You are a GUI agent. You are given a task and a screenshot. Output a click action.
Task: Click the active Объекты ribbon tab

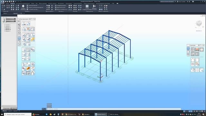(x=13, y=4)
